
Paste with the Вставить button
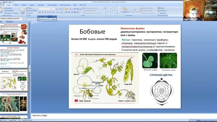1,11
